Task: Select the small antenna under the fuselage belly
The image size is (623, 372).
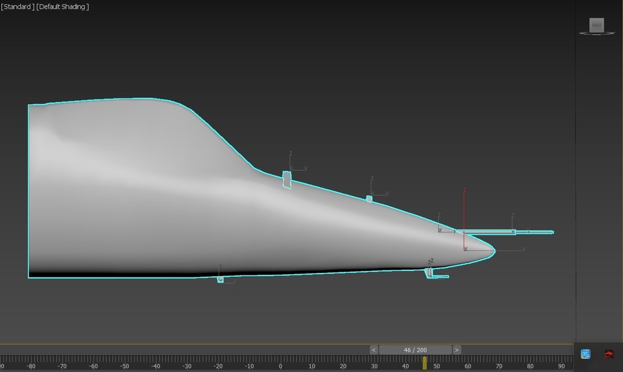Action: coord(220,280)
